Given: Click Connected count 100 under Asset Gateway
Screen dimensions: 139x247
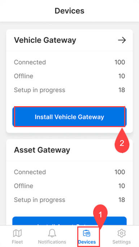Looking at the screenshot, I should pyautogui.click(x=120, y=172).
